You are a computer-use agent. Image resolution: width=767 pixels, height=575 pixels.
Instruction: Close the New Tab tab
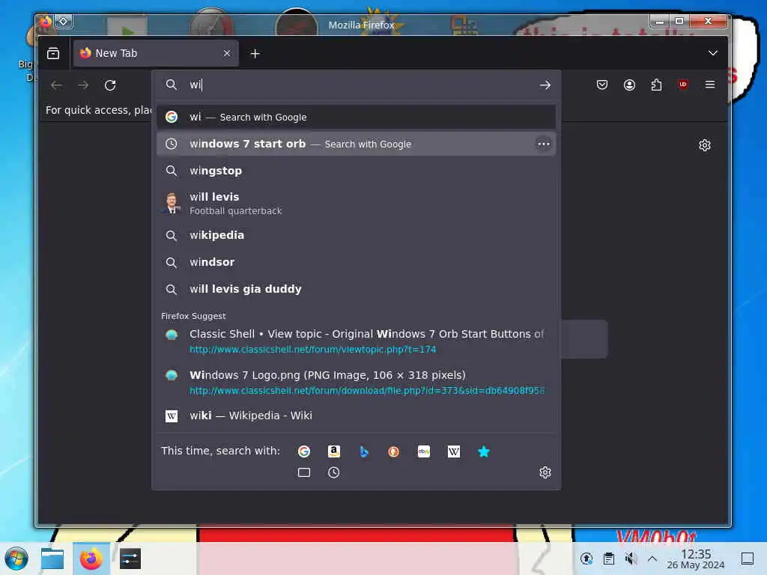pos(226,53)
